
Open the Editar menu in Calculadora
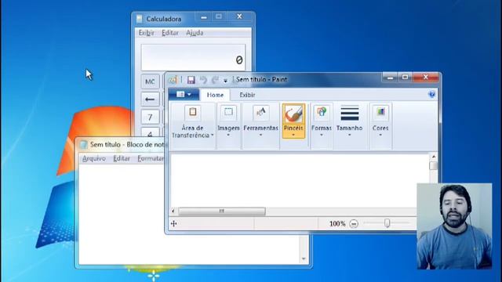(x=170, y=33)
